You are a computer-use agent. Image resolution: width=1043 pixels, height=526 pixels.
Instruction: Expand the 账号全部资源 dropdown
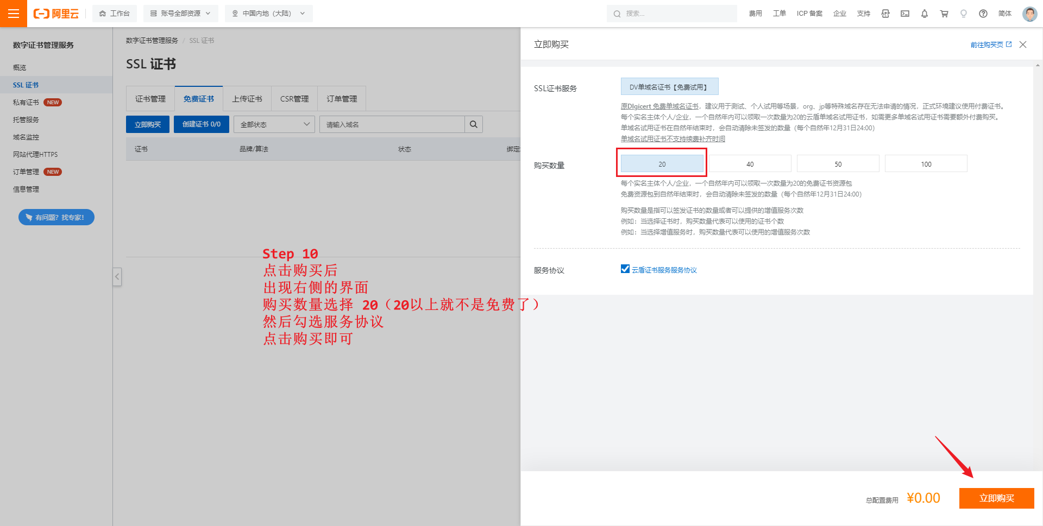[x=180, y=14]
